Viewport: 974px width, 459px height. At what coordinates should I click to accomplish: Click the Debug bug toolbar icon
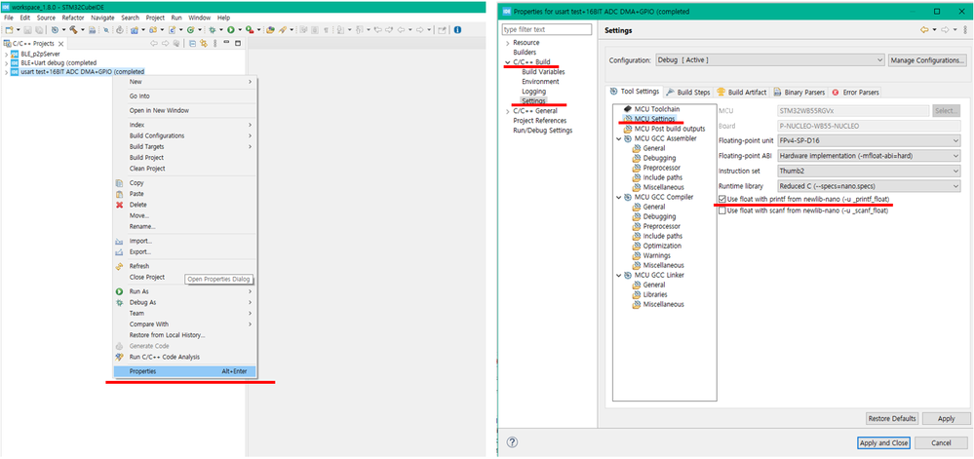(x=212, y=30)
